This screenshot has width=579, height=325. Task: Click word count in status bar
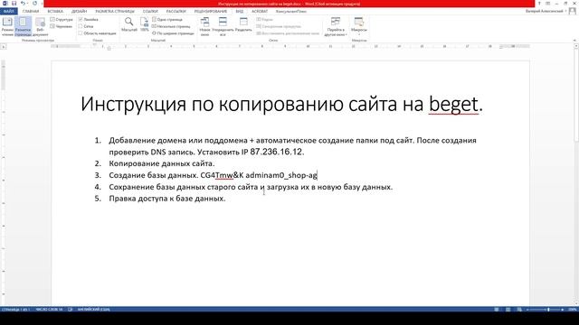[49, 310]
